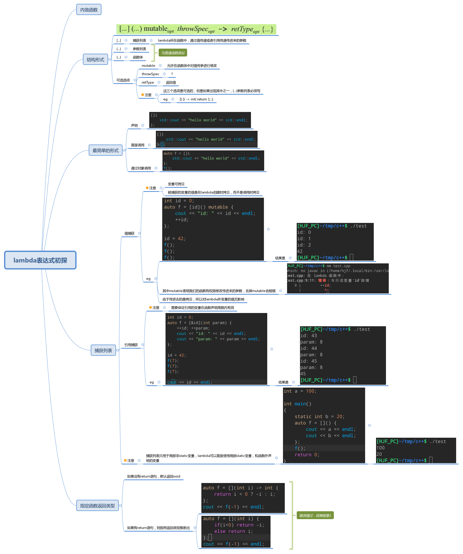463x554 pixels.
Task: Collapse the 引用捕获 subtopic
Action: coord(143,345)
